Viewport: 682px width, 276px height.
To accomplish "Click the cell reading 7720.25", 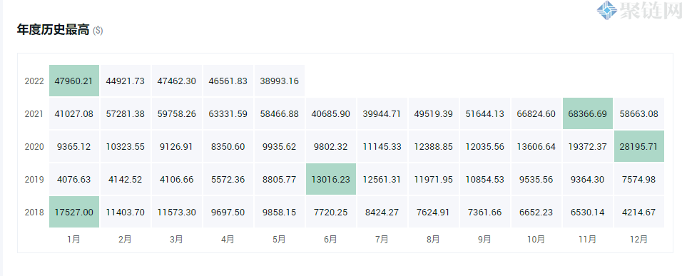I will click(330, 212).
